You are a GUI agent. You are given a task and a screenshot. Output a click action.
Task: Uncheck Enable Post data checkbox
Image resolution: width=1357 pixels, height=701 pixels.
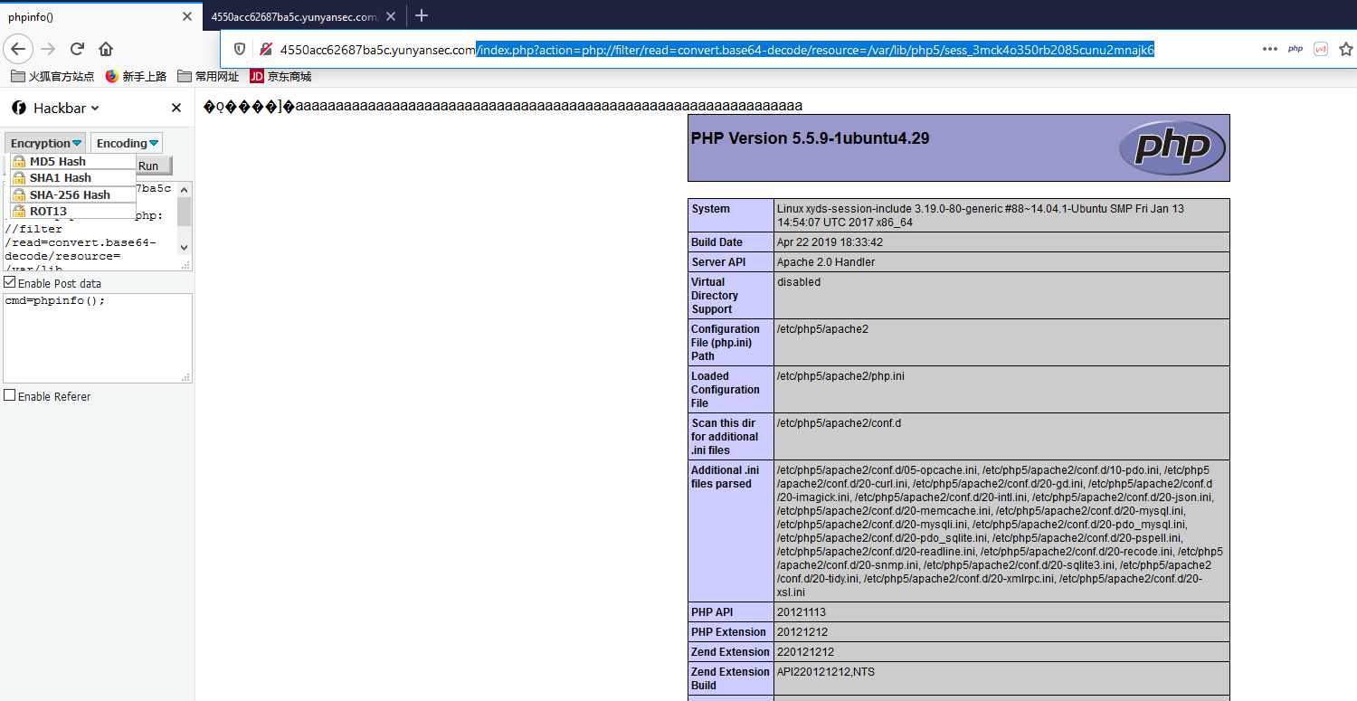click(x=10, y=283)
